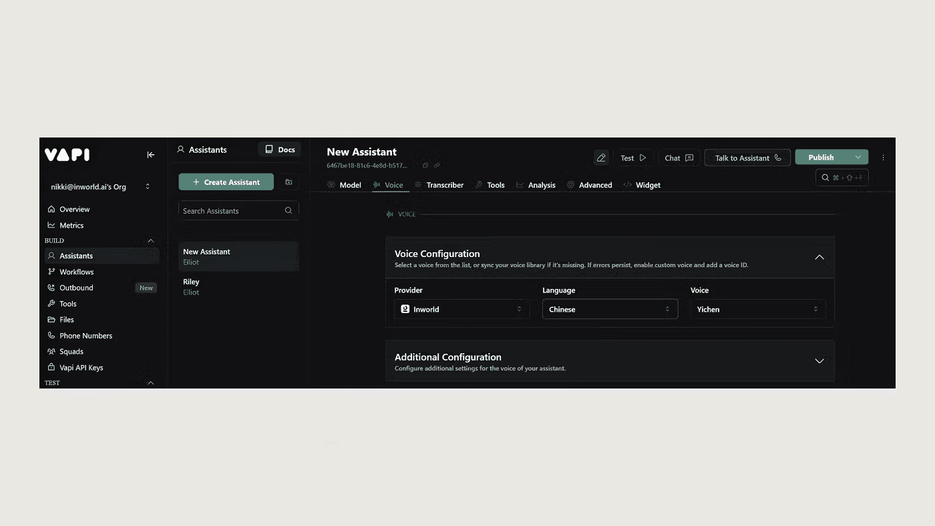Switch to the Analysis tab
This screenshot has width=935, height=526.
tap(536, 185)
